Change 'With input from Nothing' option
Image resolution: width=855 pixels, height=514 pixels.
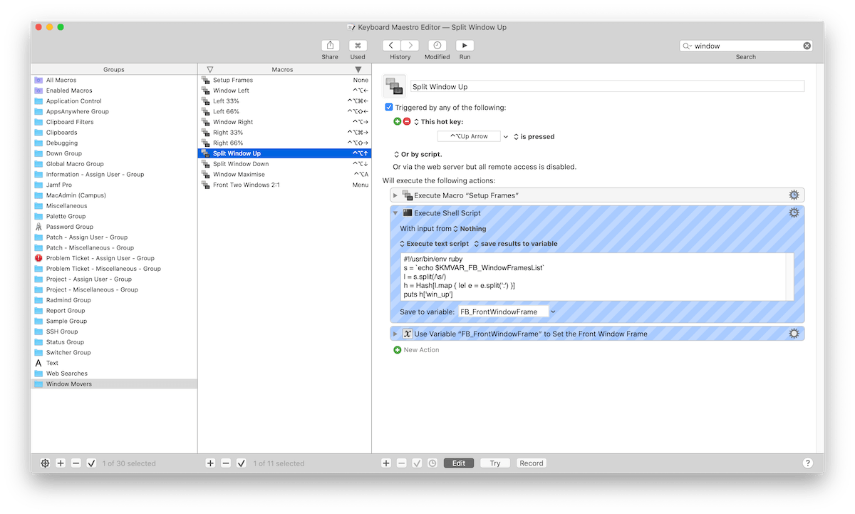click(470, 229)
